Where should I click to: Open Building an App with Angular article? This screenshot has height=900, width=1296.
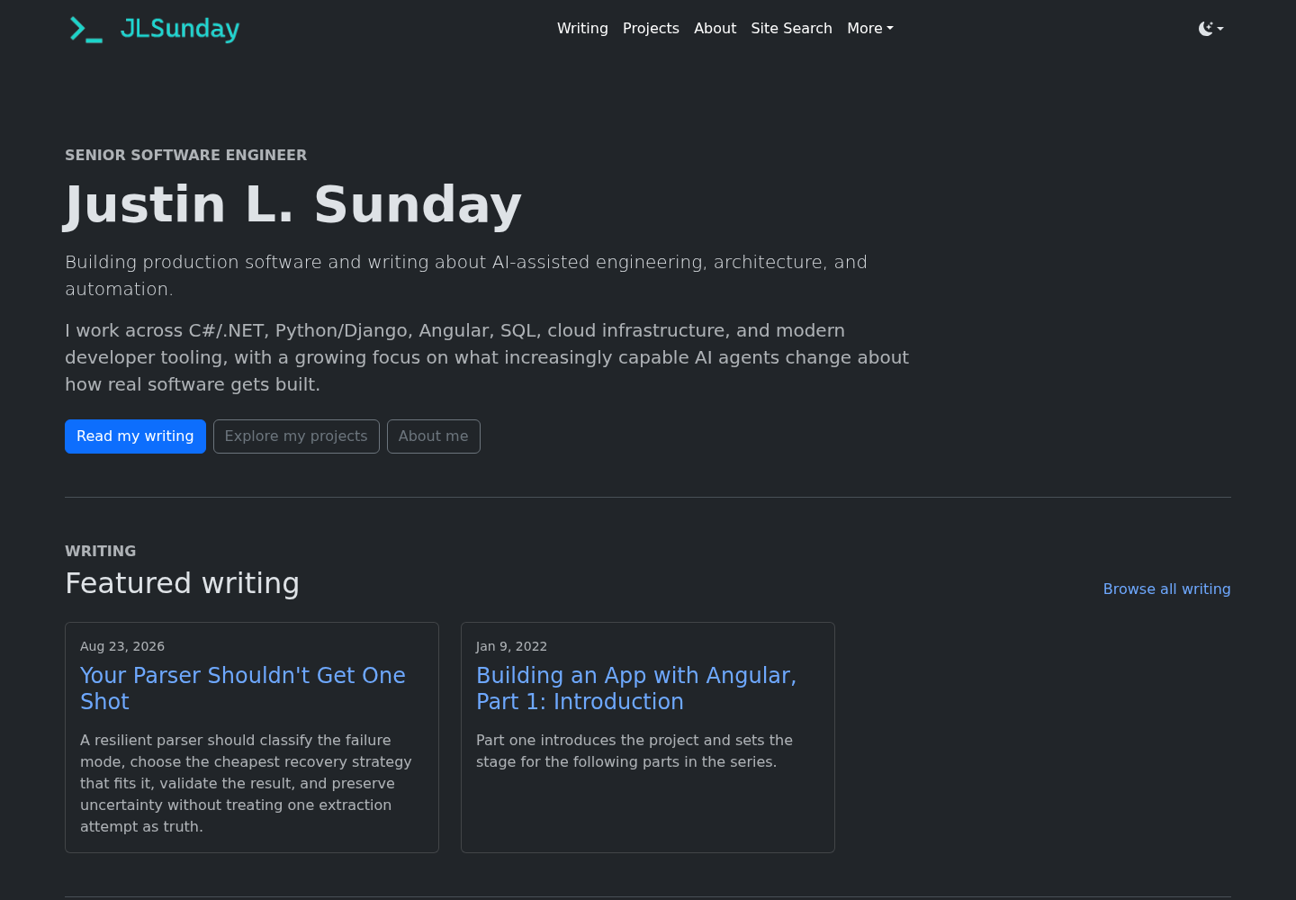coord(636,688)
